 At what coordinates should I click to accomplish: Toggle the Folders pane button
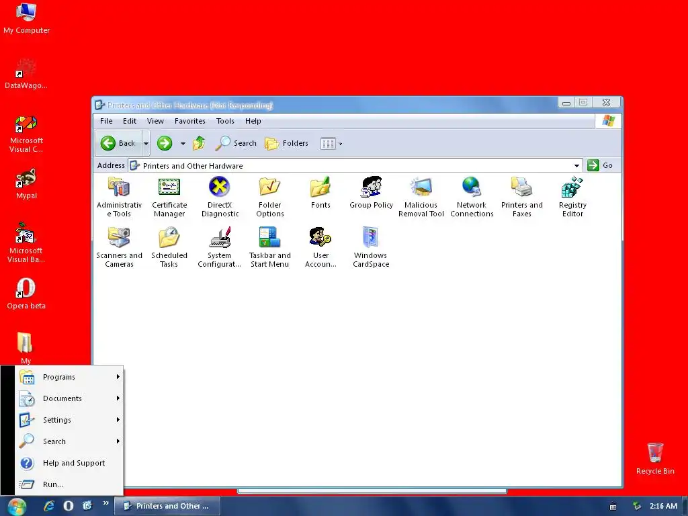tap(286, 143)
